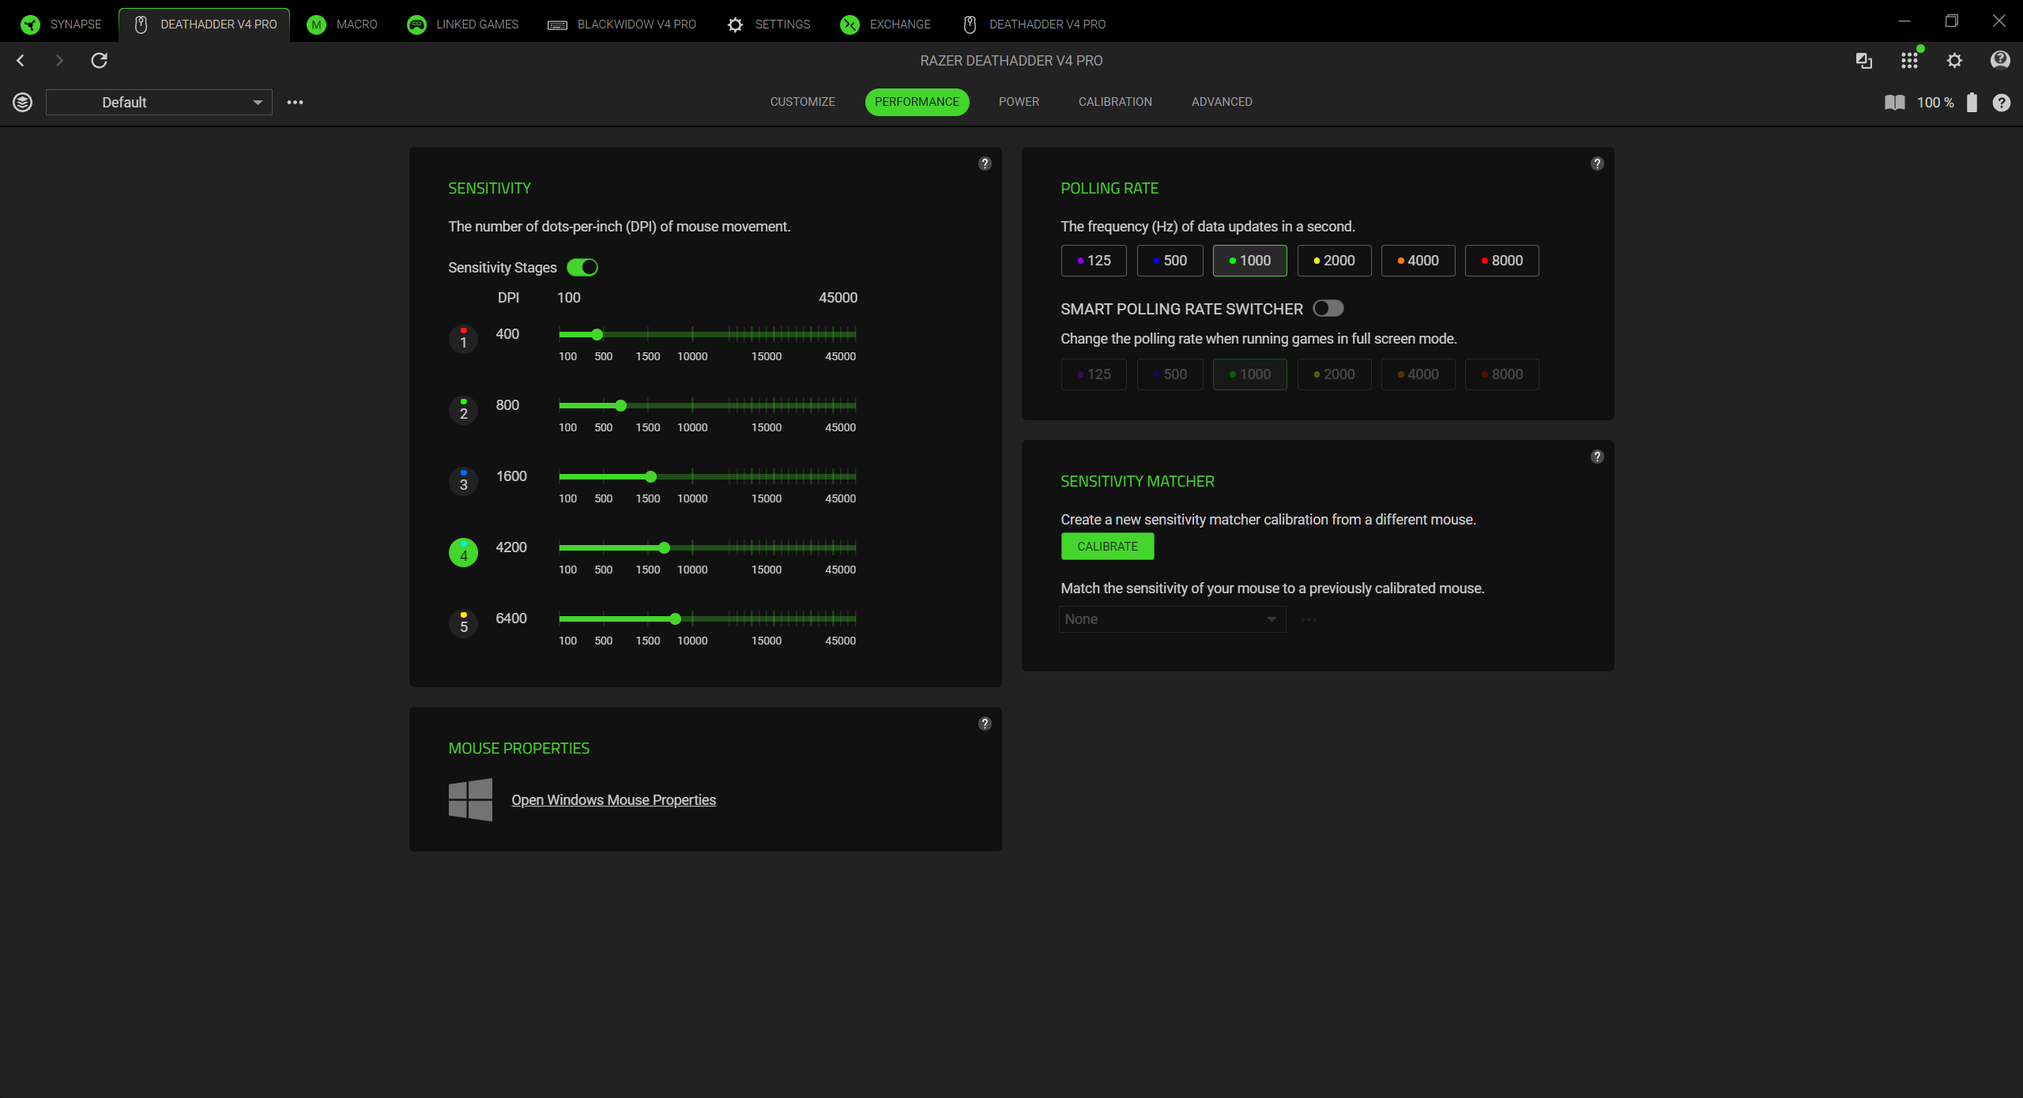Click the Sensitivity panel help icon

coord(985,164)
